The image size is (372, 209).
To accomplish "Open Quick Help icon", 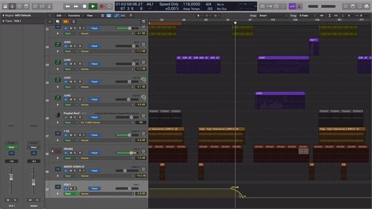I will (x=19, y=6).
